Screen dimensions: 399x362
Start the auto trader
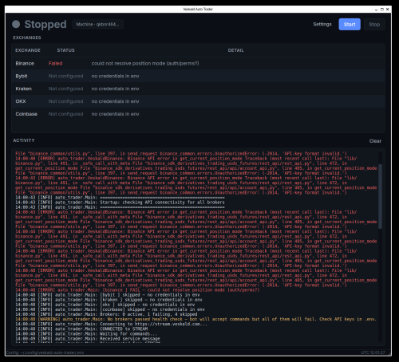(x=350, y=24)
